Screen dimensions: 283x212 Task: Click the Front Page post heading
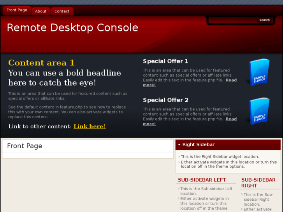coord(25,146)
